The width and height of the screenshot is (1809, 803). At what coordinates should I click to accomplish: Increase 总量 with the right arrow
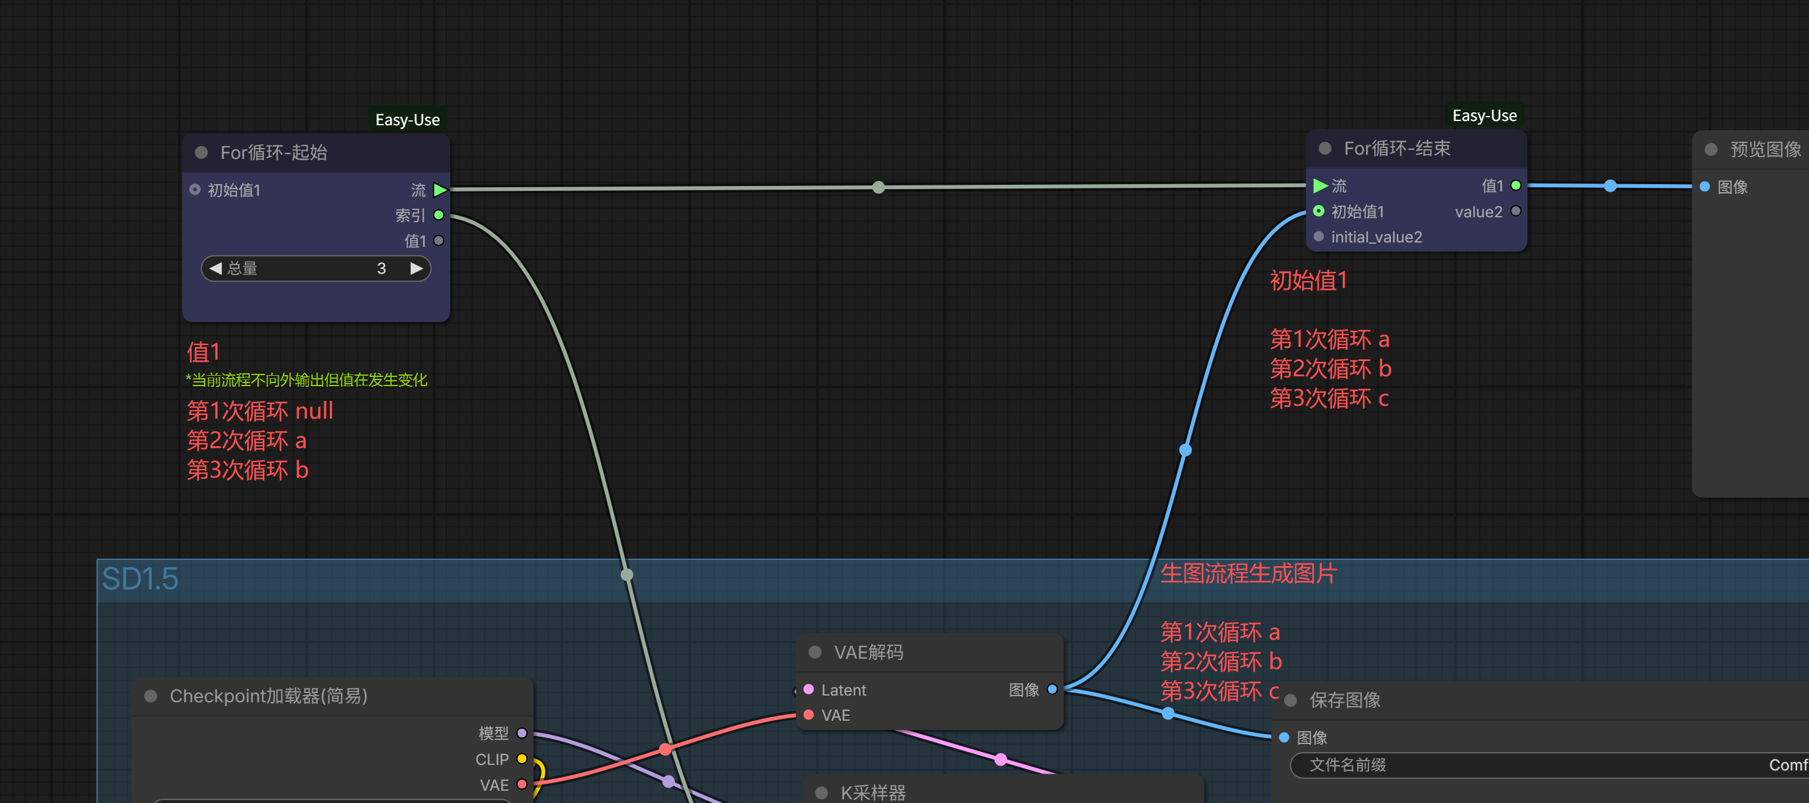pos(416,268)
